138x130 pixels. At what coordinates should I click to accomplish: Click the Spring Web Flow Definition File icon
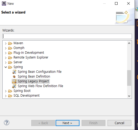coord(14,86)
